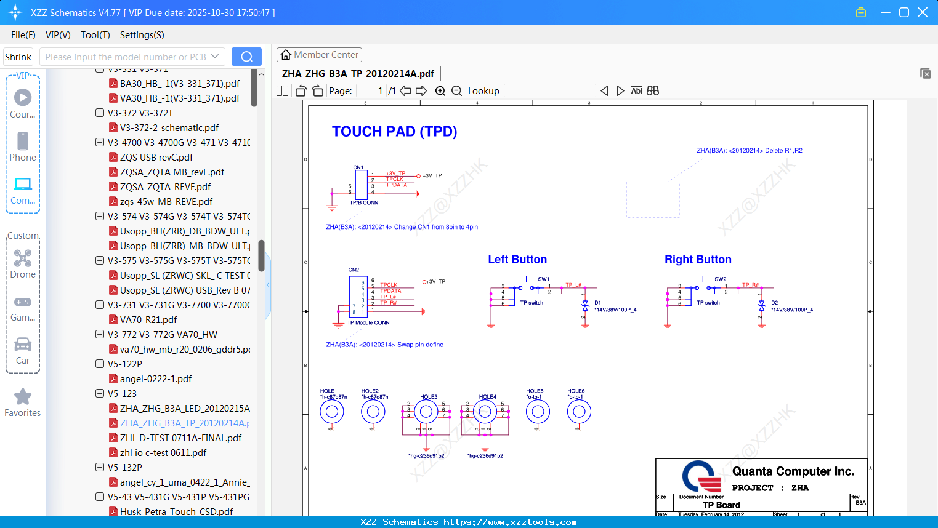Click the V5-43 V5-431G folder expander
938x528 pixels.
point(100,497)
